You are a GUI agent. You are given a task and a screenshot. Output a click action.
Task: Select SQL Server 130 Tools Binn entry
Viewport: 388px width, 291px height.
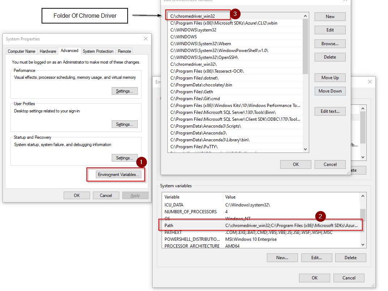235,112
